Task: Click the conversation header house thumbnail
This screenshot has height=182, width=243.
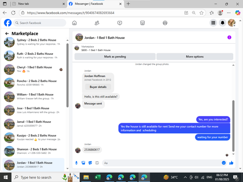Action: click(79, 37)
